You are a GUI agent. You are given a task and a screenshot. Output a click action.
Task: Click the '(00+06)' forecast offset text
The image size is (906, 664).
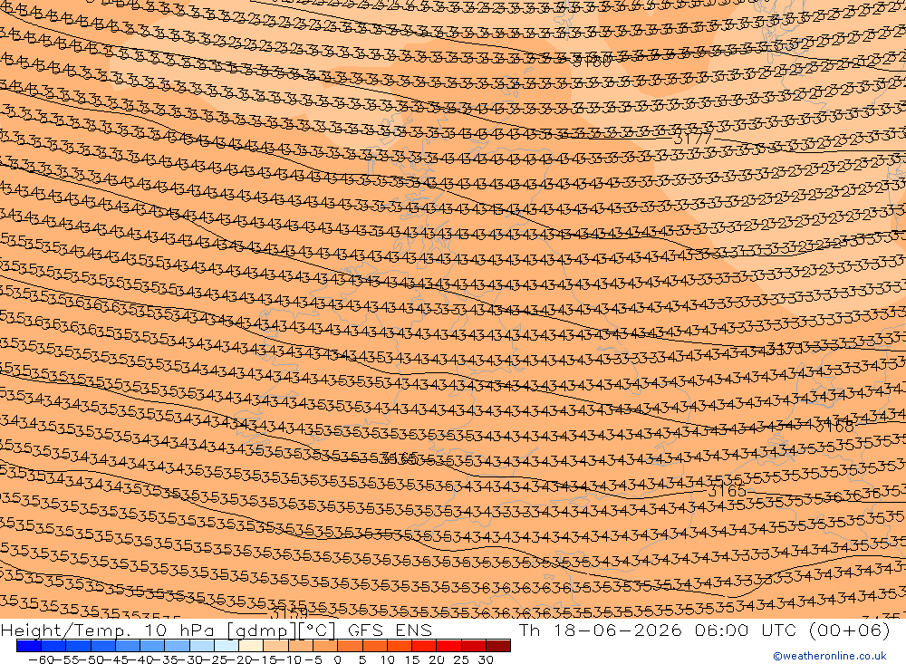(850, 630)
